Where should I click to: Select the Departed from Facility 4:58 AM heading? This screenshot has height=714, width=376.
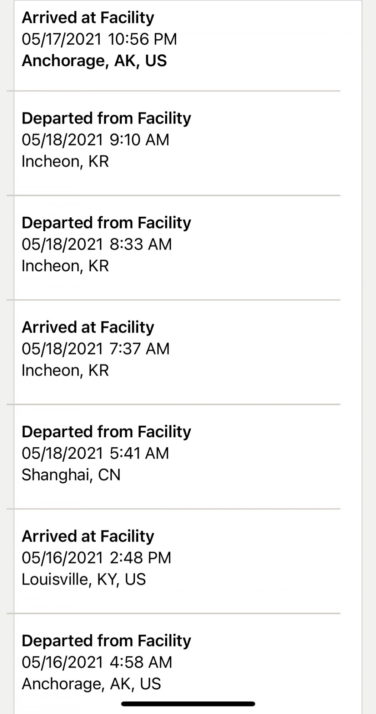(x=106, y=641)
